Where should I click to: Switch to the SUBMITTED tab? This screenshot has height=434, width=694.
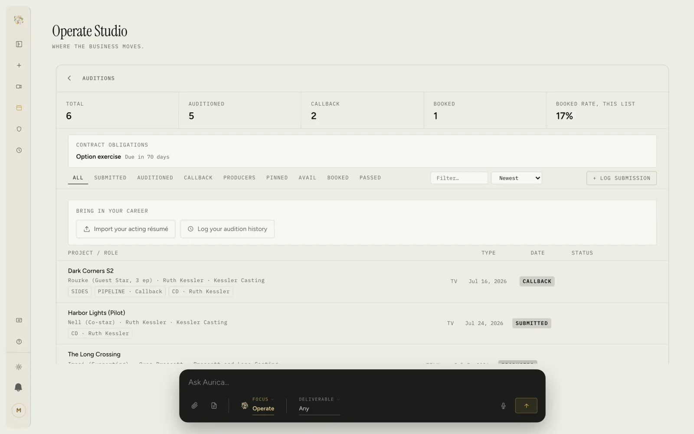(110, 178)
